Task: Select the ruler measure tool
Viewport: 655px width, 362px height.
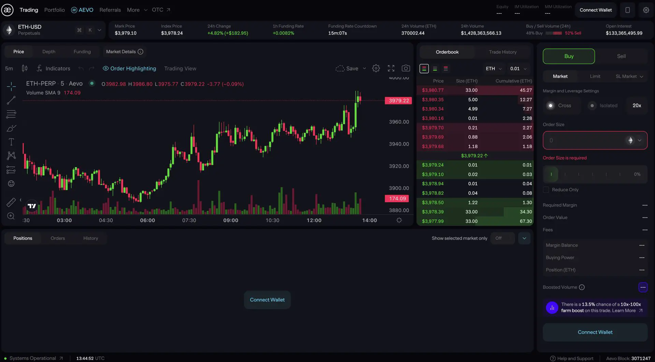Action: (11, 202)
